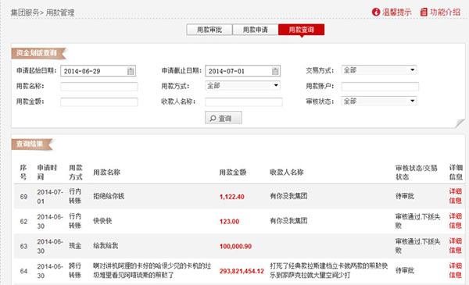
Task: Click the 查询 search button
Action: tap(224, 118)
